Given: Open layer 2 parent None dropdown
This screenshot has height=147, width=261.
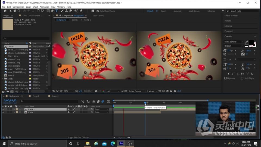Looking at the screenshot, I should [x=101, y=112].
